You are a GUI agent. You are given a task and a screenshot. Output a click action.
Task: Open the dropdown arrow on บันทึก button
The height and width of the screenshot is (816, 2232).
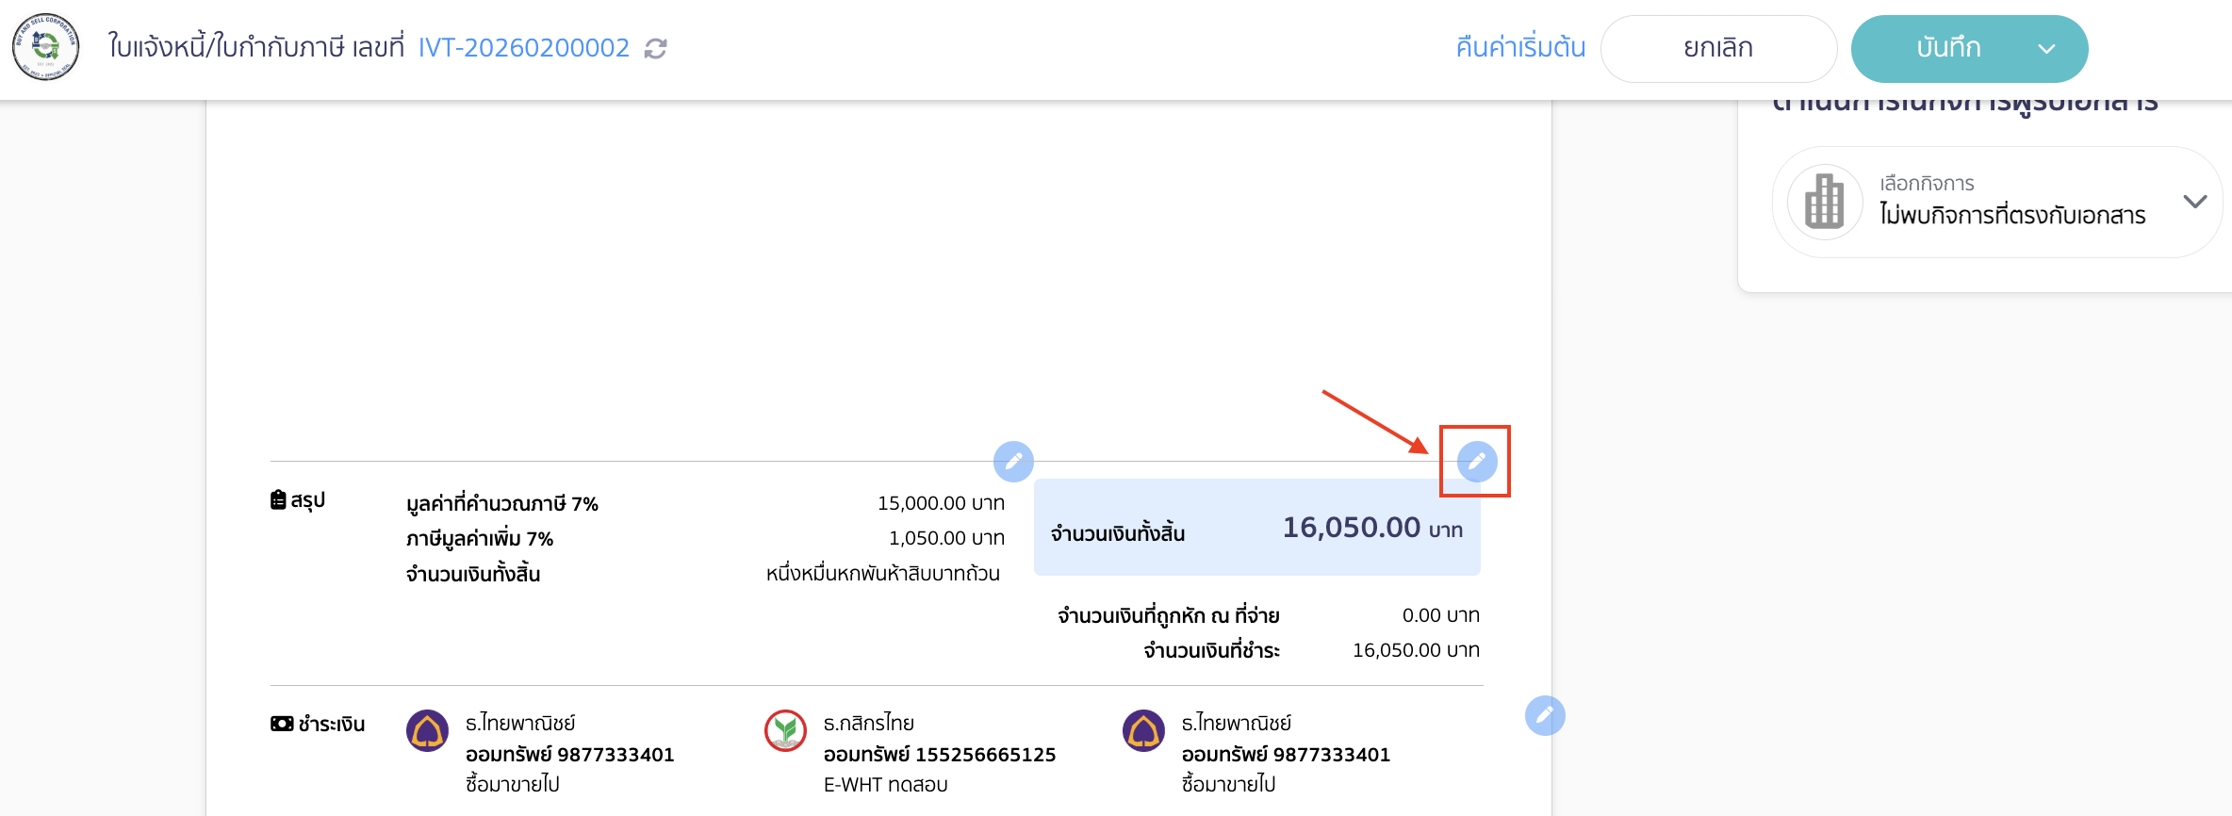2046,49
